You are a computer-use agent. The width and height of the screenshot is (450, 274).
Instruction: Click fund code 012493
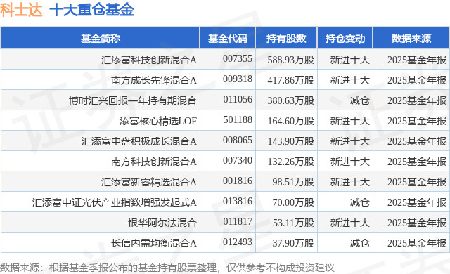point(238,242)
